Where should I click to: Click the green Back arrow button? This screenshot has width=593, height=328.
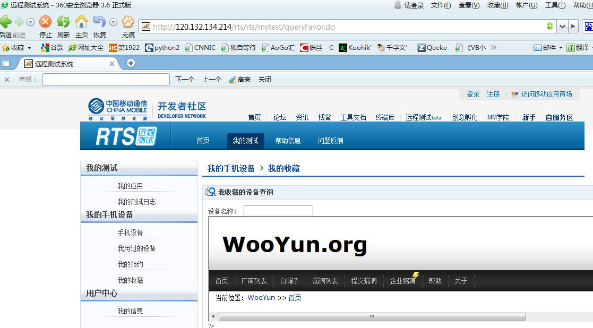[x=5, y=22]
